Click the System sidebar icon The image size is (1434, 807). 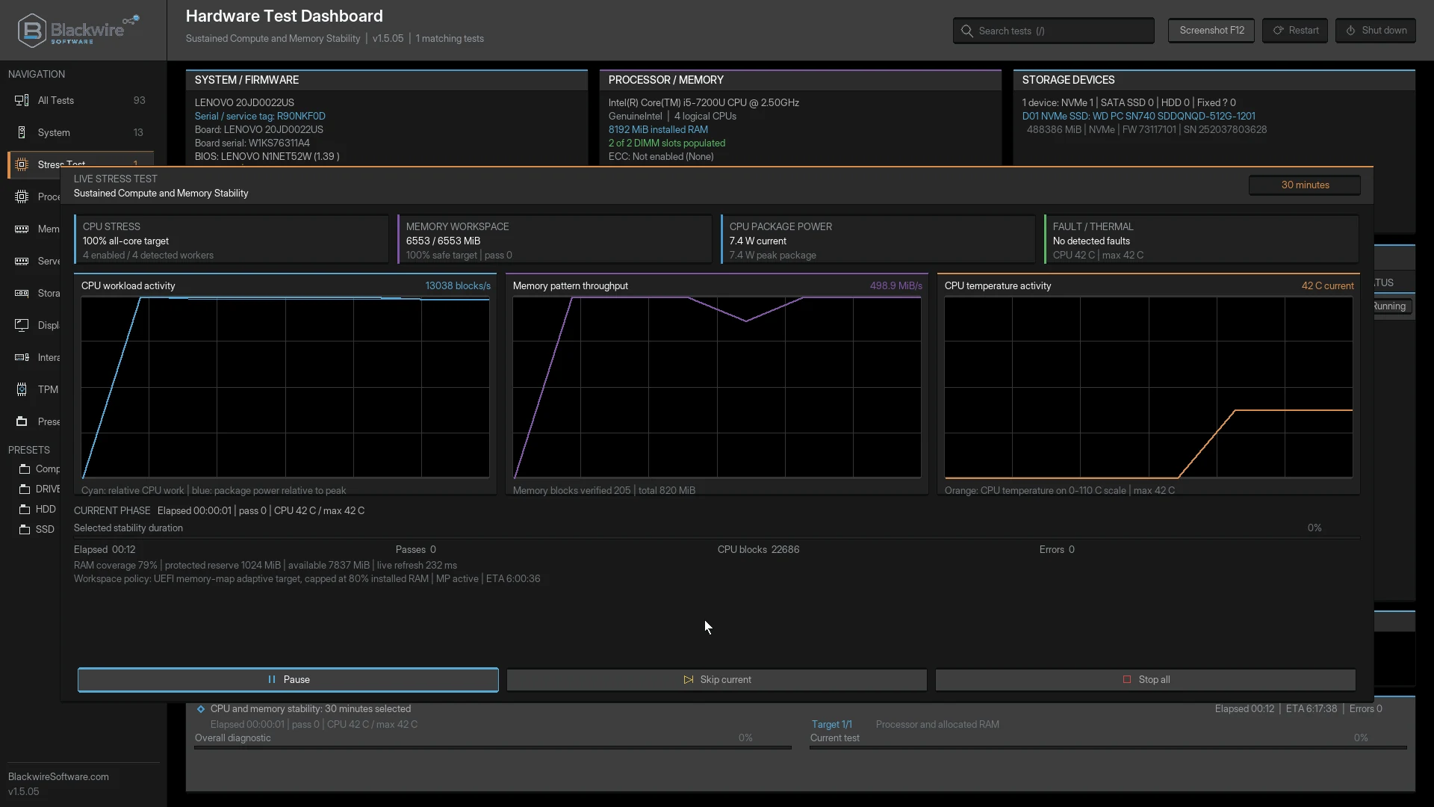pyautogui.click(x=22, y=132)
